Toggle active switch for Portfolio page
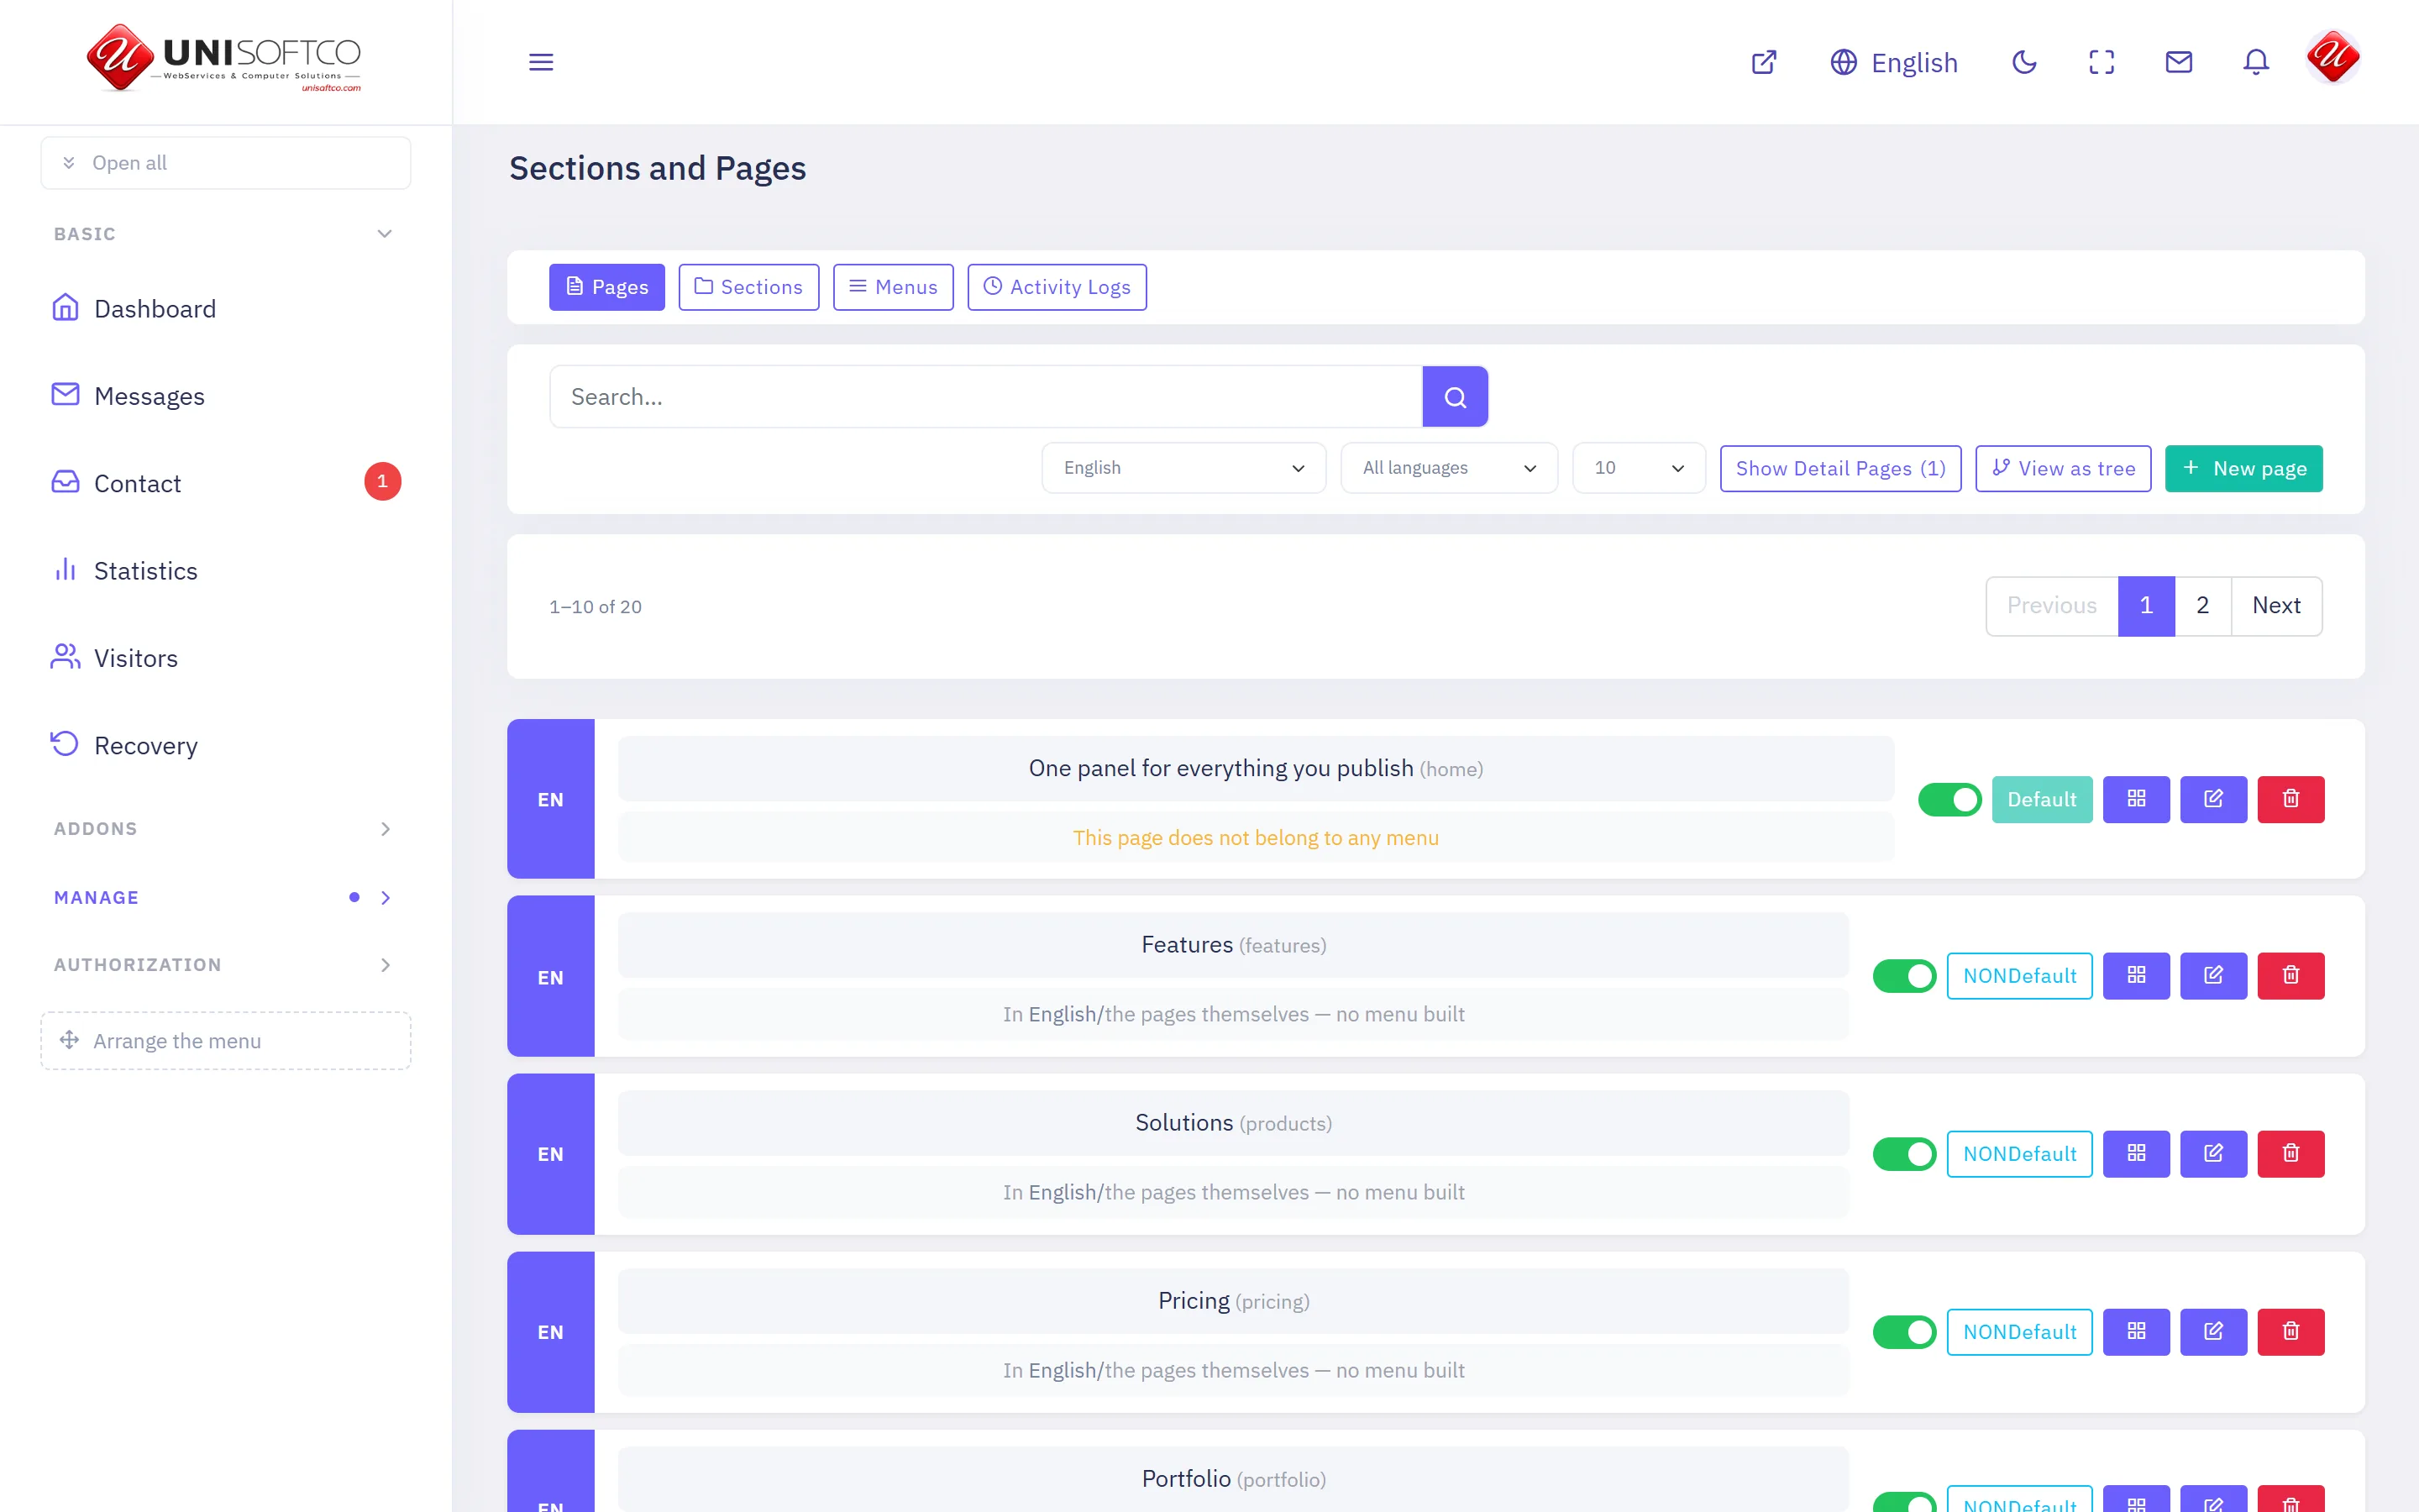This screenshot has width=2419, height=1512. coord(1904,1503)
